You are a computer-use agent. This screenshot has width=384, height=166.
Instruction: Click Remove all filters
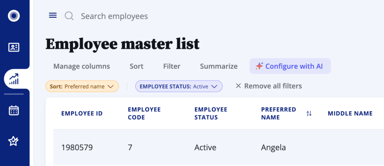[268, 86]
